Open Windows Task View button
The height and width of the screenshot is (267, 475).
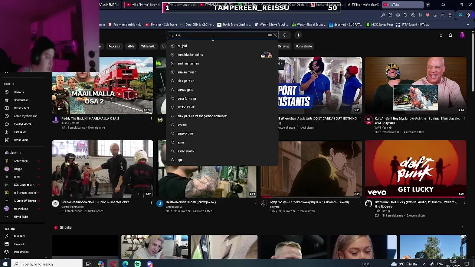click(88, 264)
